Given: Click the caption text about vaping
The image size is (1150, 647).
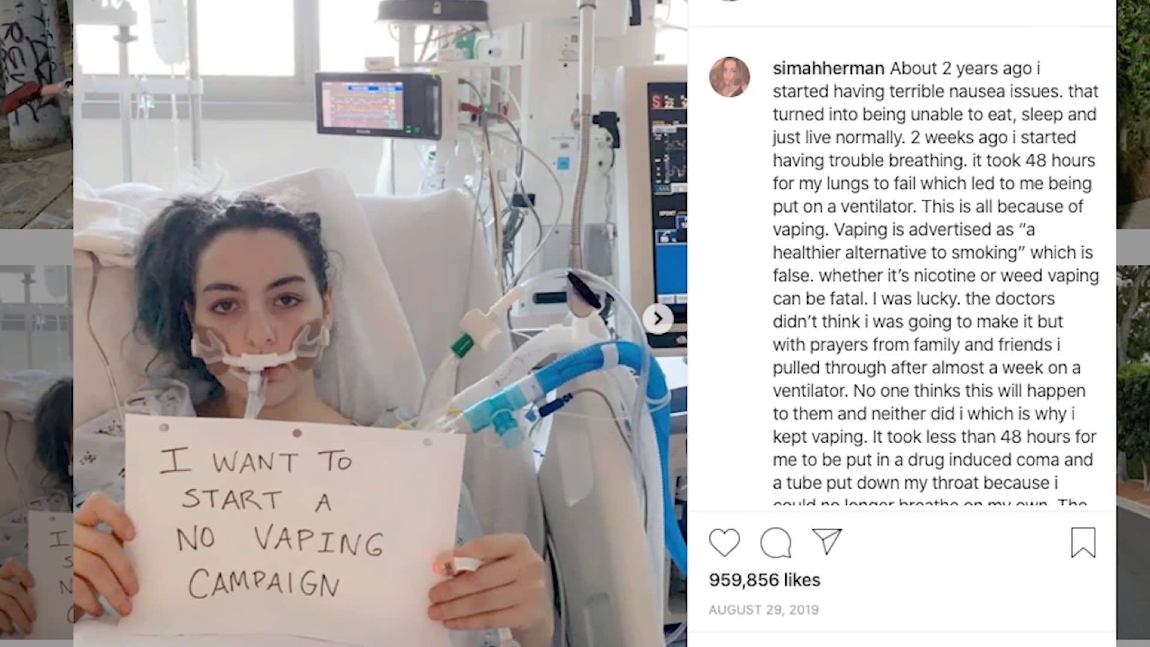Looking at the screenshot, I should [x=936, y=282].
